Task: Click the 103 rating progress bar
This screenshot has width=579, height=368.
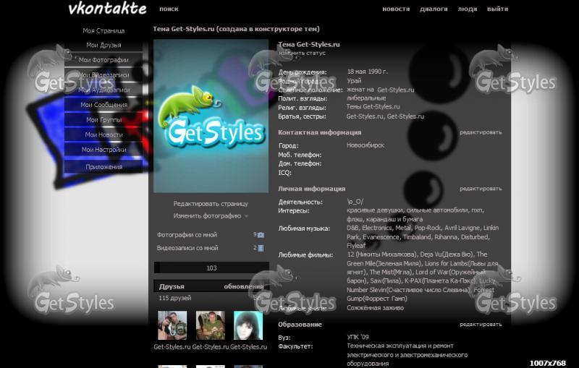Action: coord(211,268)
